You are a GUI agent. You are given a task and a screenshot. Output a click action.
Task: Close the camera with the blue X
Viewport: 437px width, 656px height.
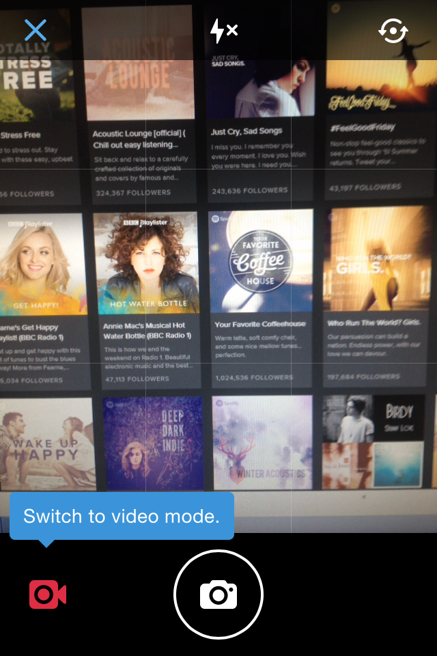click(35, 30)
